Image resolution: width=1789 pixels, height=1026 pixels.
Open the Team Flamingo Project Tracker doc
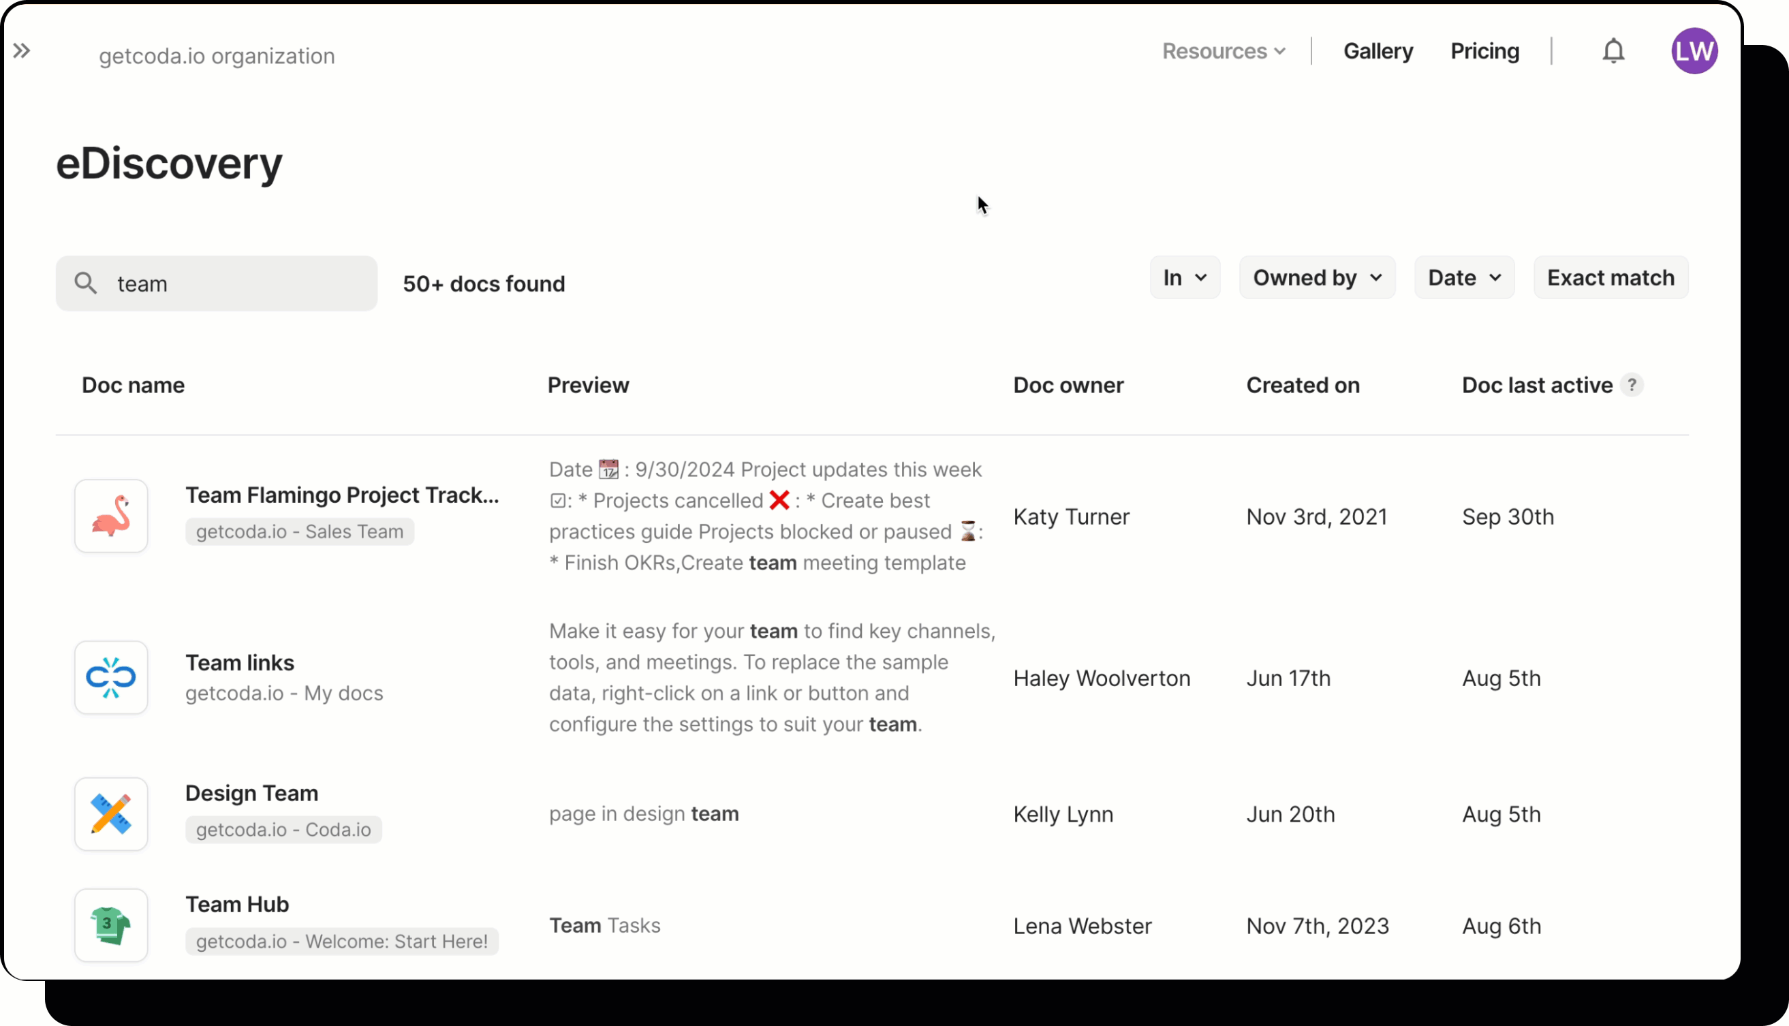[x=342, y=495]
